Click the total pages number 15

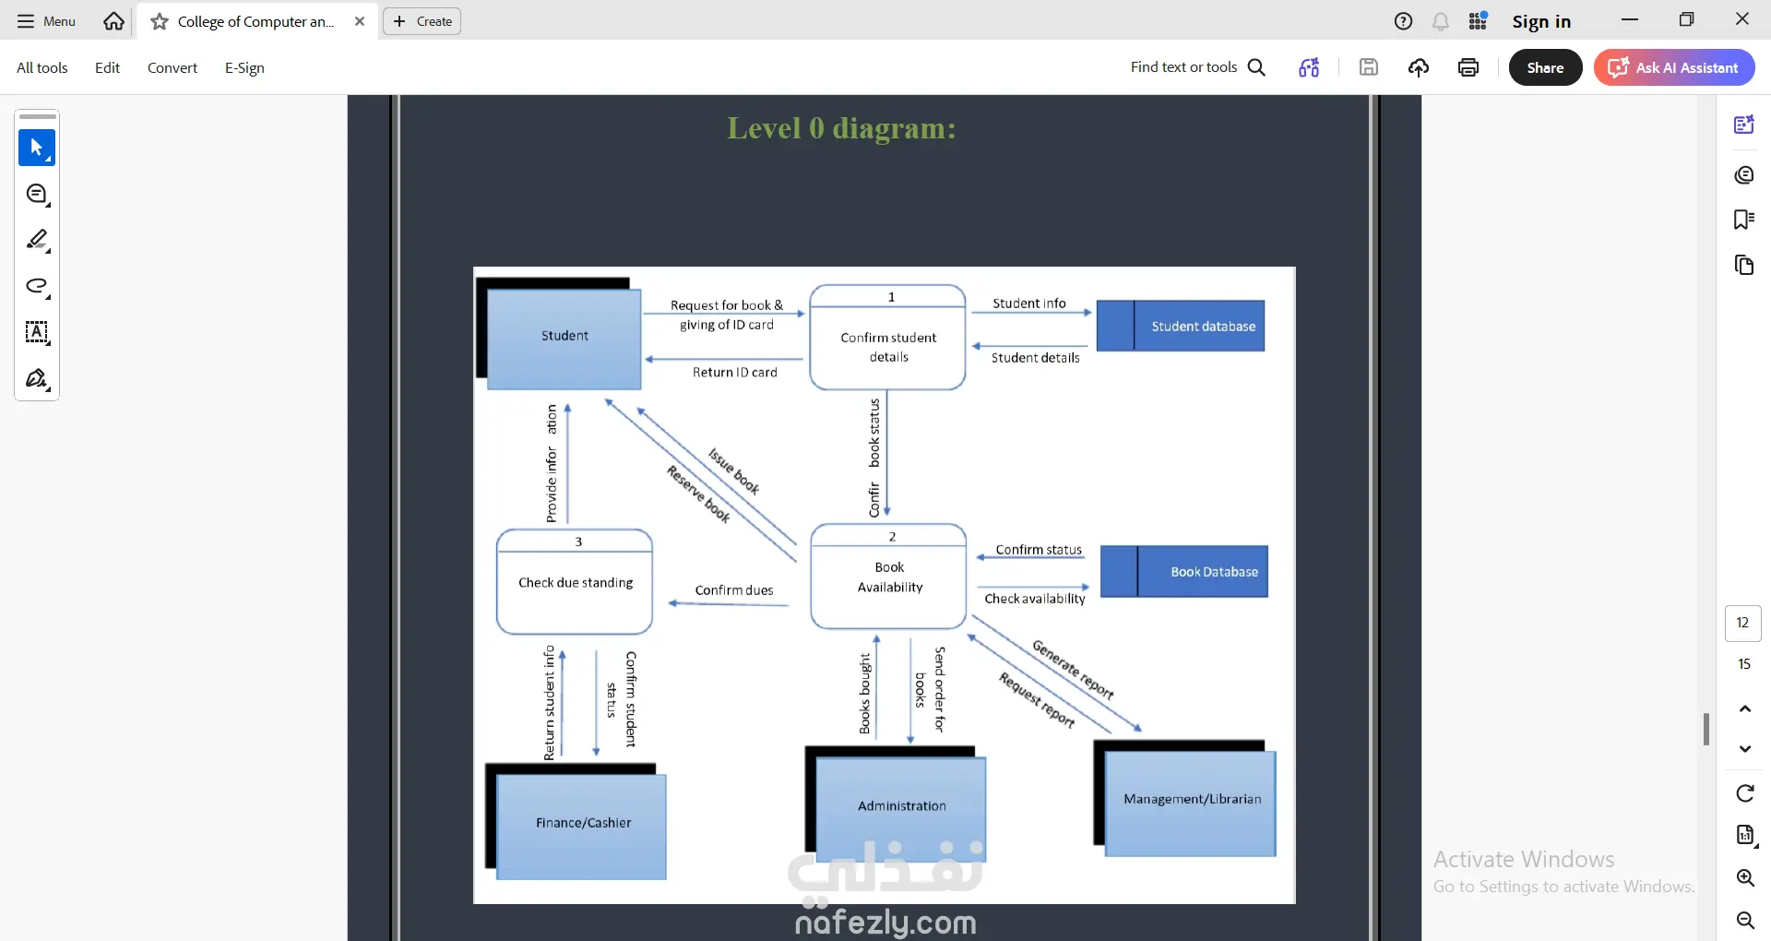1743,664
